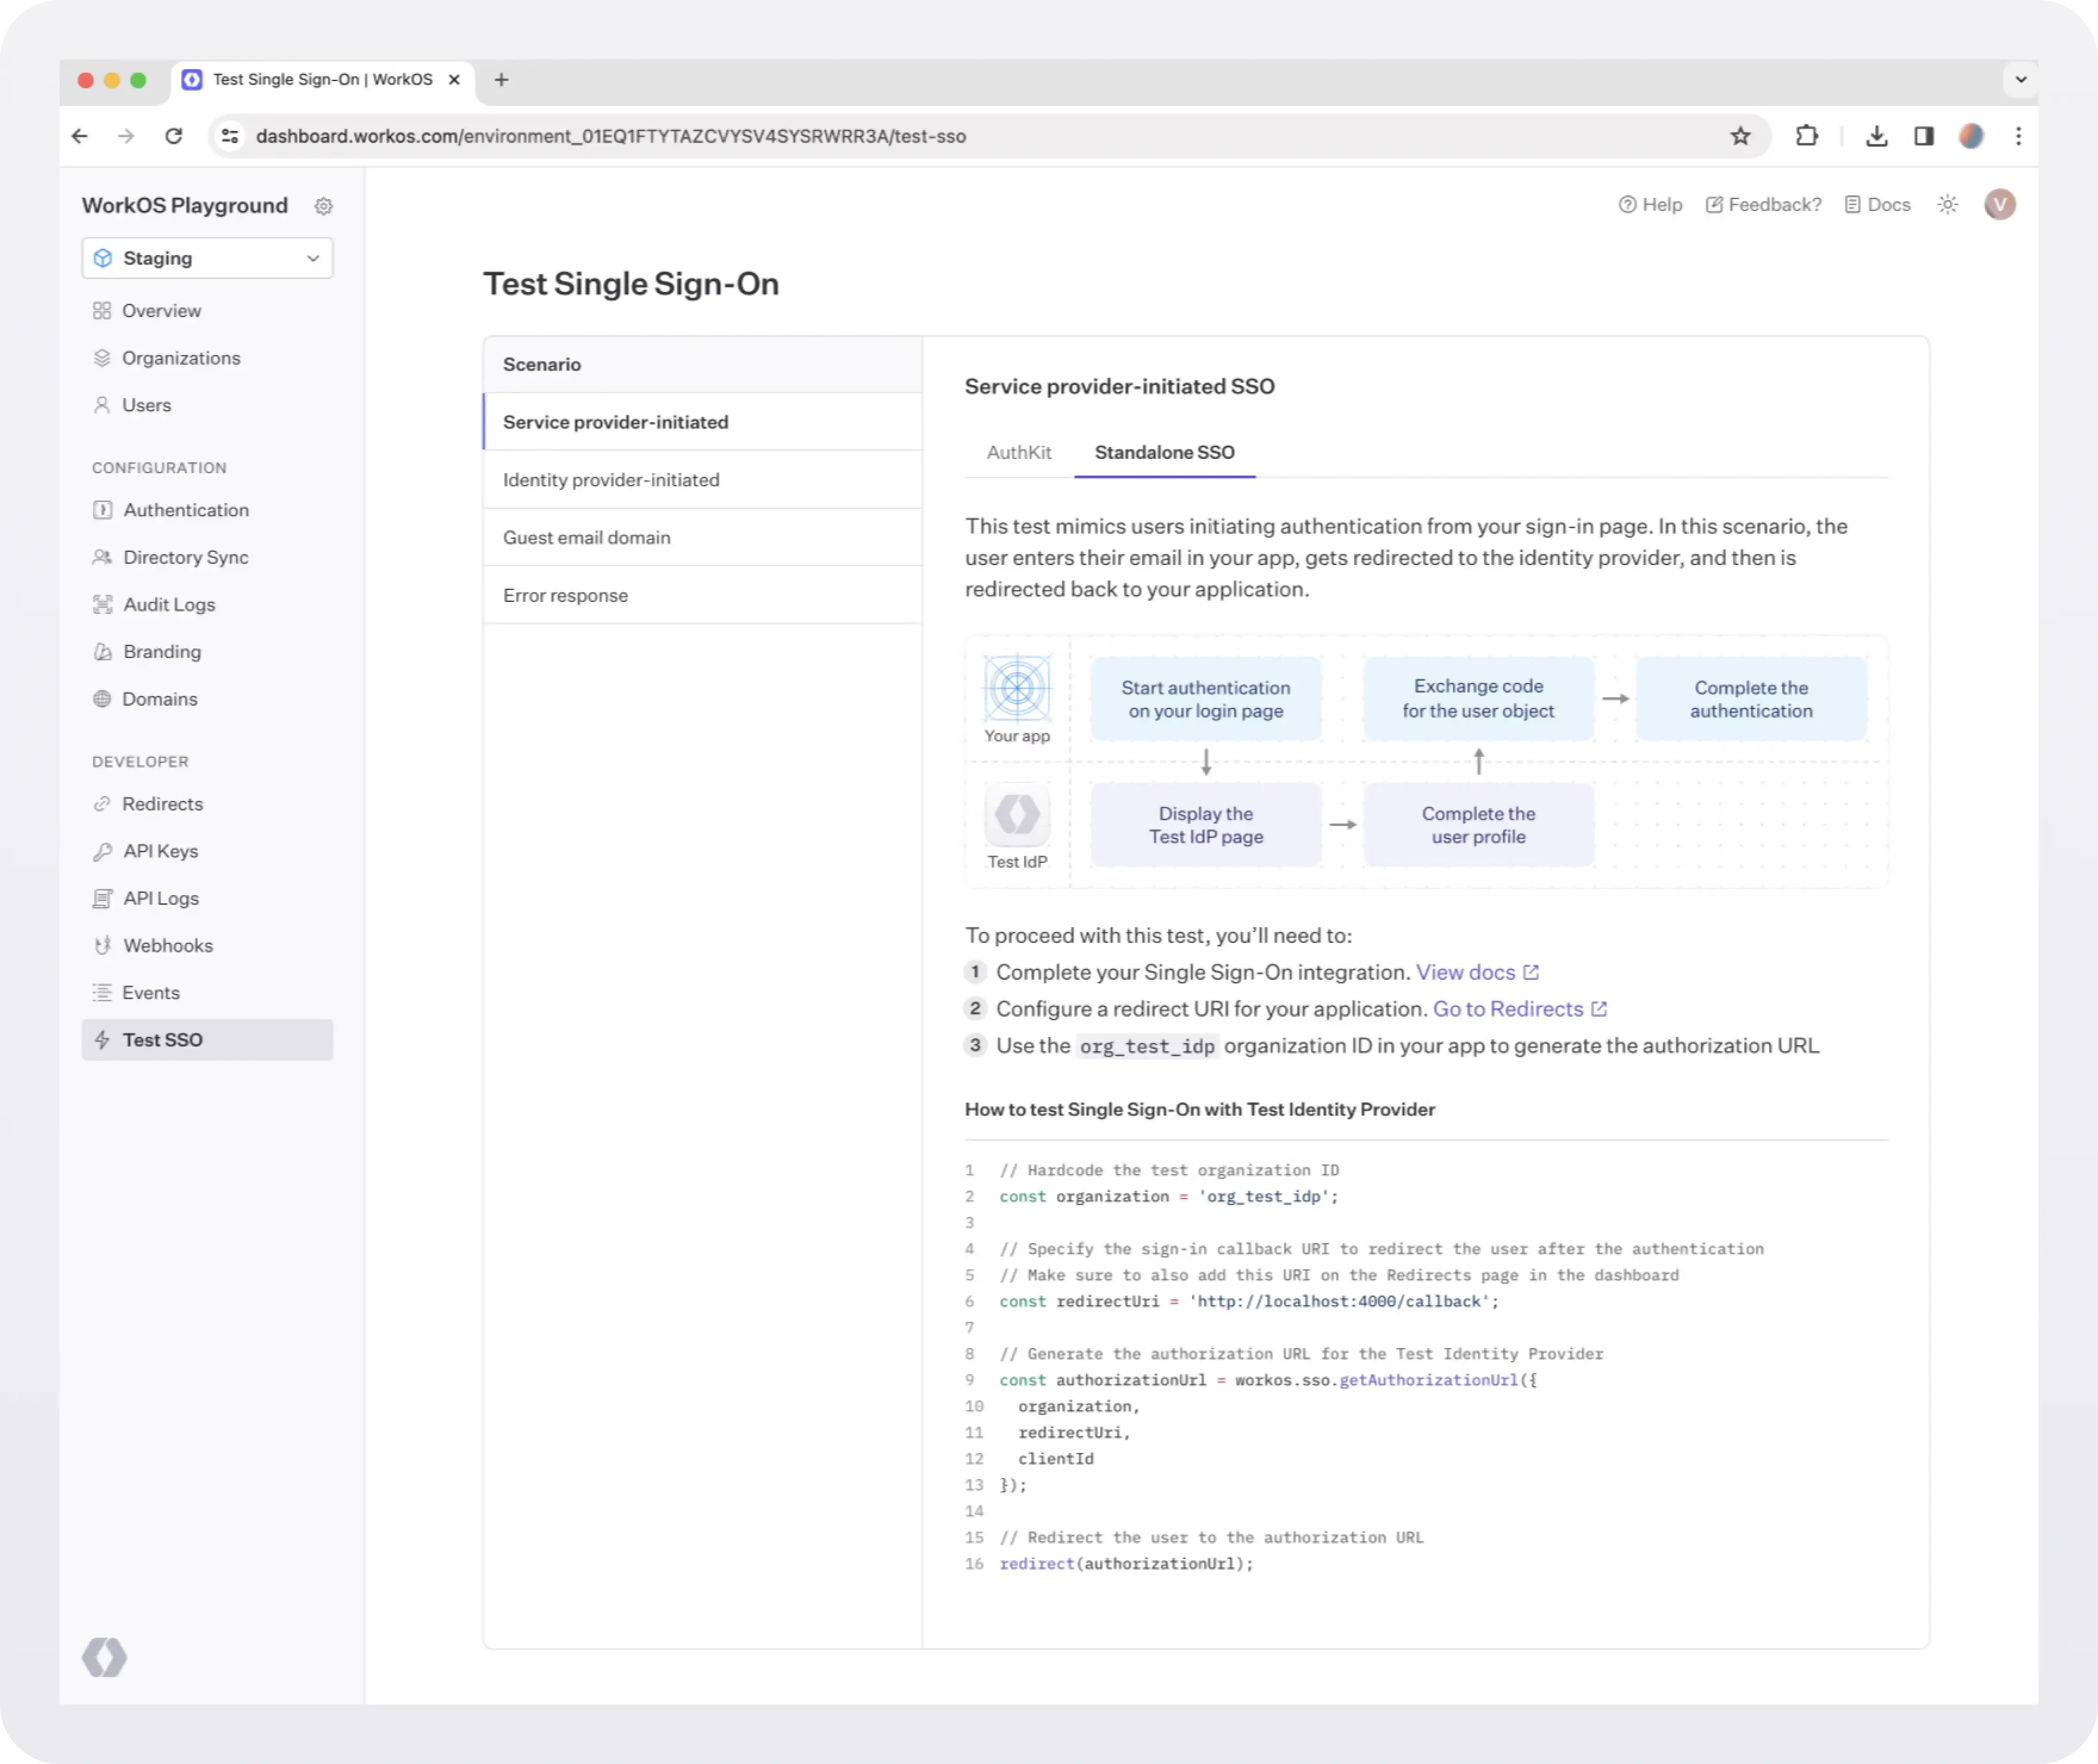The width and height of the screenshot is (2098, 1764).
Task: Open the Chrome three-dot menu
Action: coord(2018,136)
